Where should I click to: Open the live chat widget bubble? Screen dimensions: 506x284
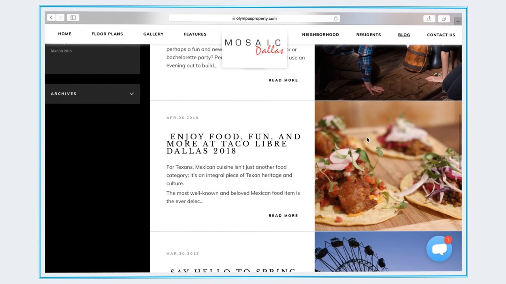coord(440,248)
